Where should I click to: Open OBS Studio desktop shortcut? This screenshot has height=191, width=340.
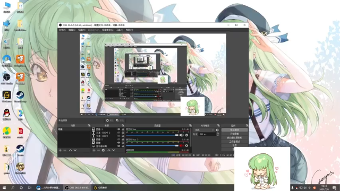click(7, 79)
